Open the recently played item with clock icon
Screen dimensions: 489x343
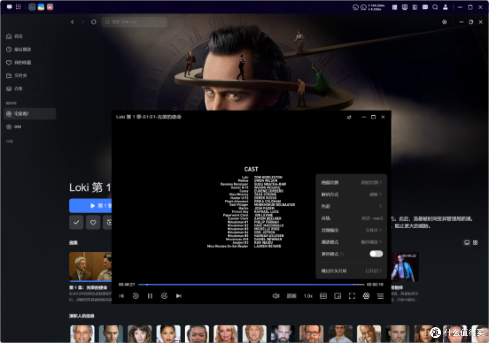pyautogui.click(x=19, y=50)
